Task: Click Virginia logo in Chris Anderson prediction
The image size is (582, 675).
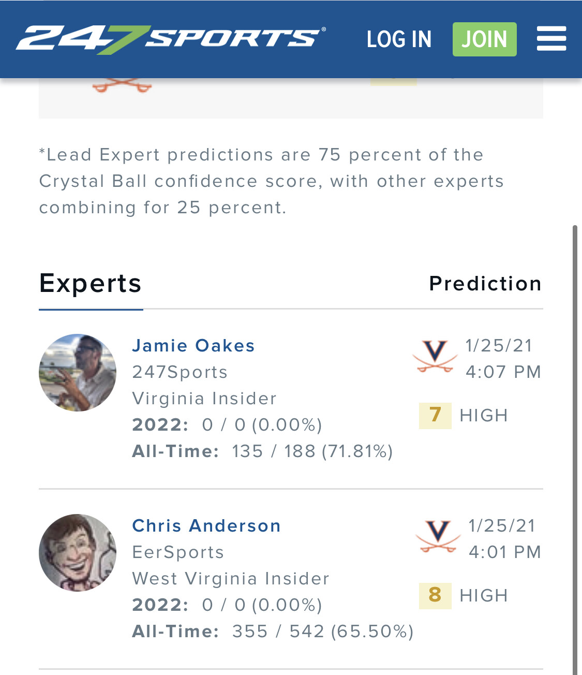Action: pyautogui.click(x=438, y=536)
